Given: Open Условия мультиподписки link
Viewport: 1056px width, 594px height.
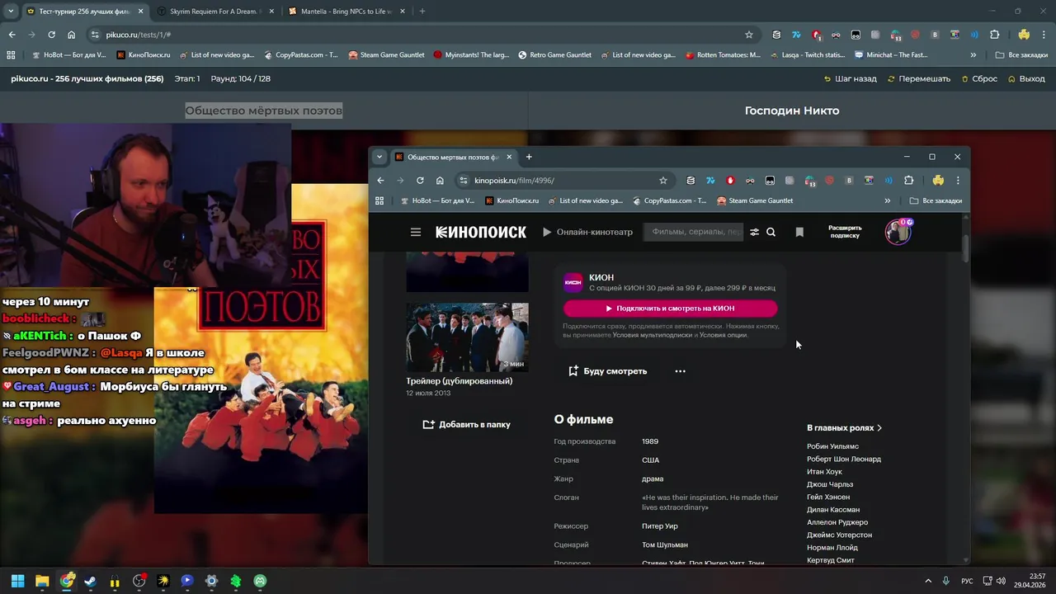Looking at the screenshot, I should click(652, 335).
